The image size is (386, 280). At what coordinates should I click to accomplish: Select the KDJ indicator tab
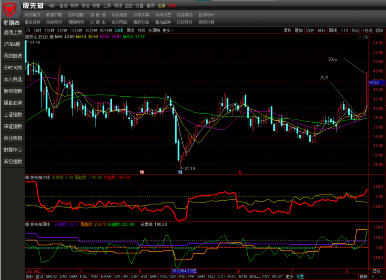(211, 276)
